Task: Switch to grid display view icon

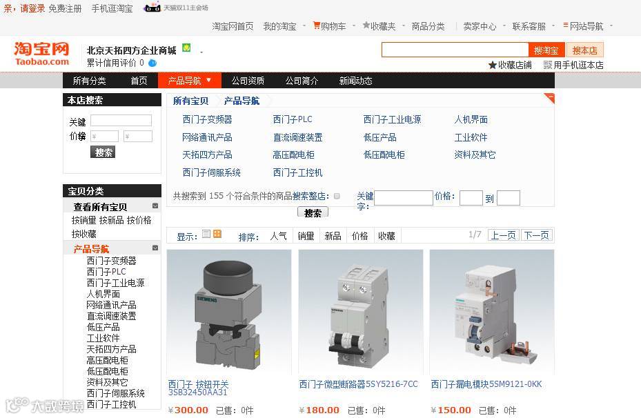Action: click(217, 234)
